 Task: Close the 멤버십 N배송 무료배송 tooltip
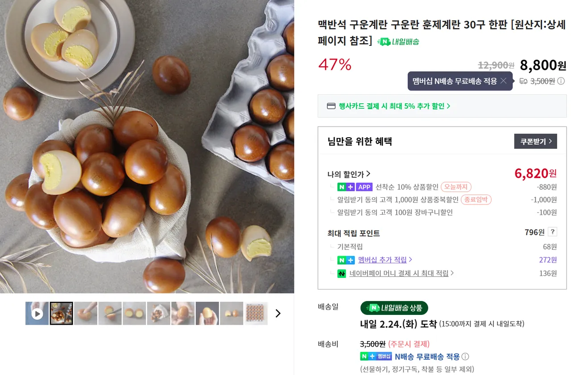(503, 81)
